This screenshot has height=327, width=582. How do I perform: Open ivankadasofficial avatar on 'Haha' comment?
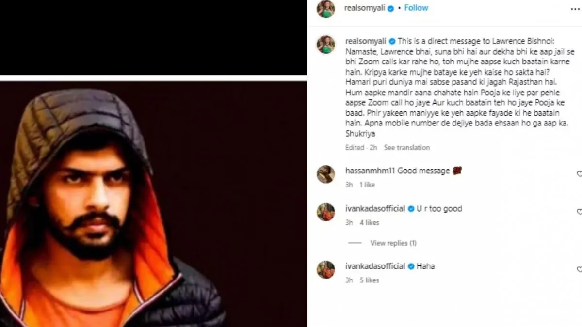[325, 269]
